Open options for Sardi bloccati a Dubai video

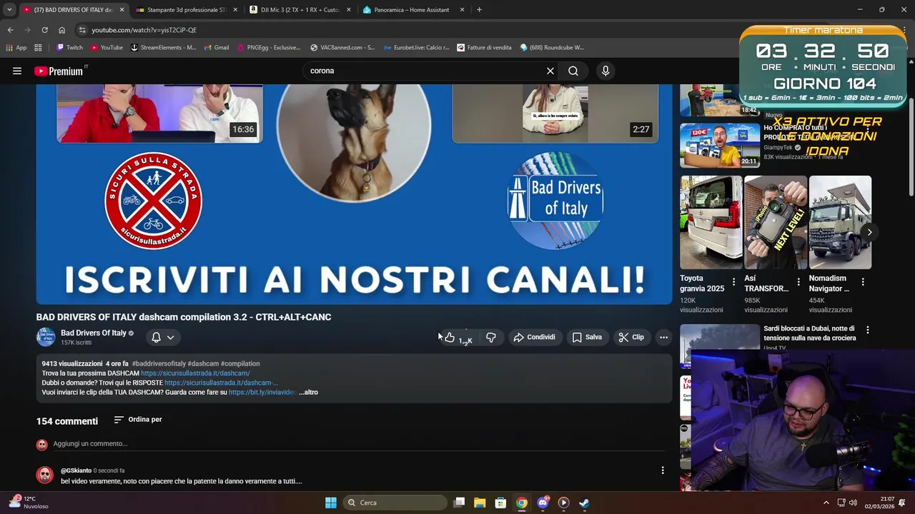[868, 330]
